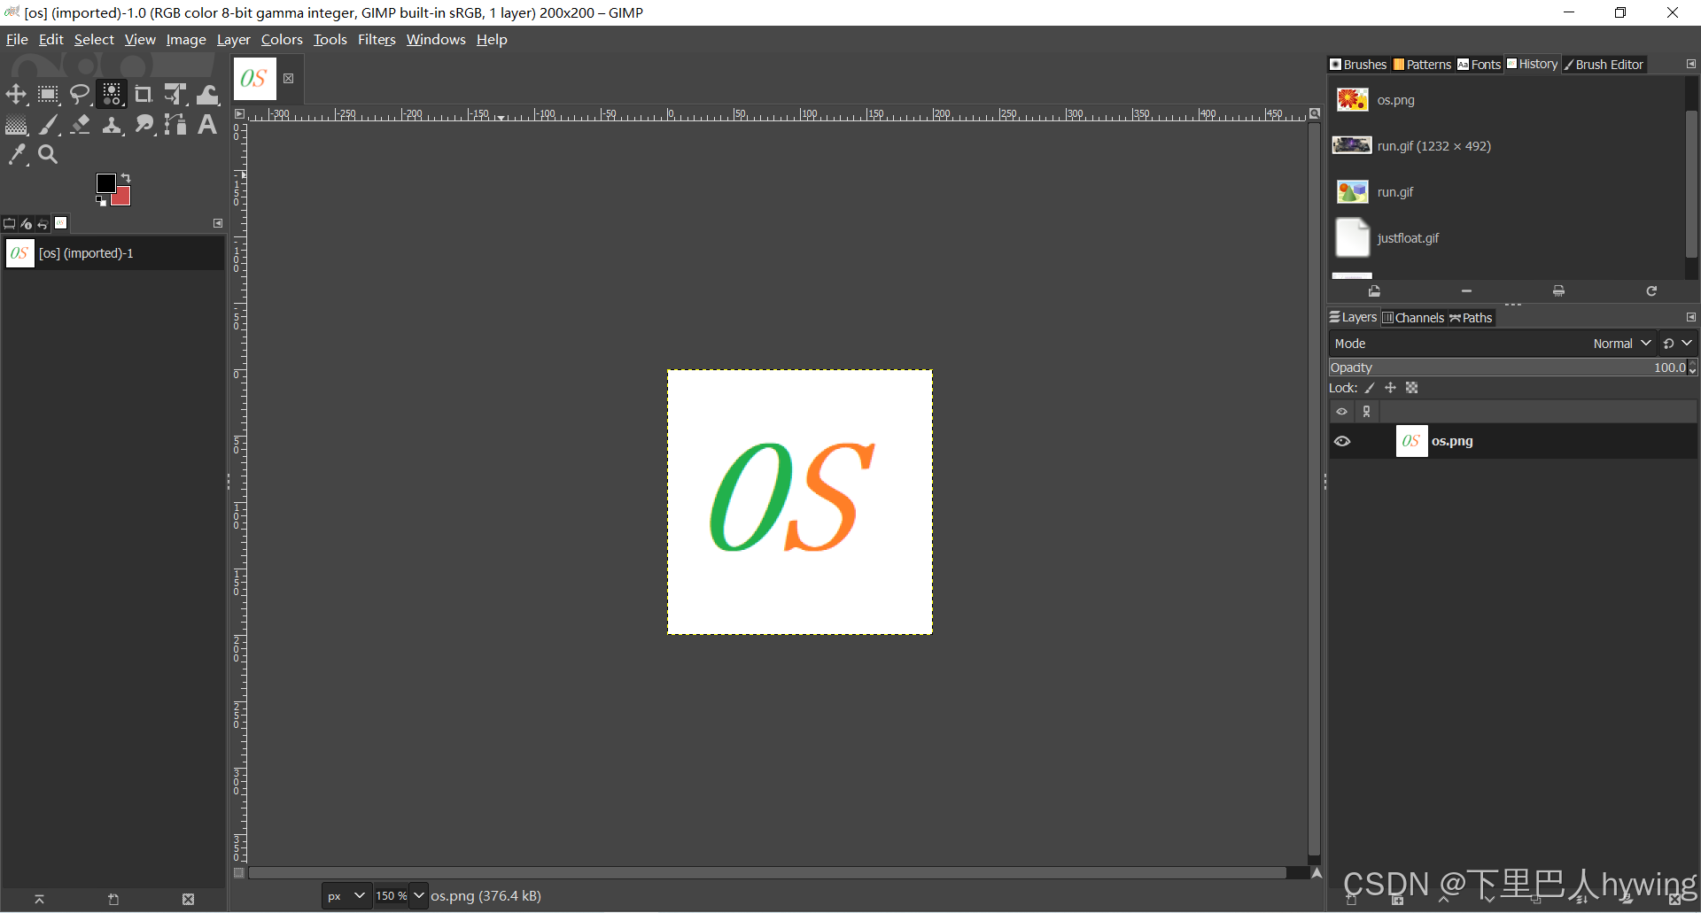The width and height of the screenshot is (1701, 913).
Task: Switch to the Brush Editor tab
Action: [1604, 65]
